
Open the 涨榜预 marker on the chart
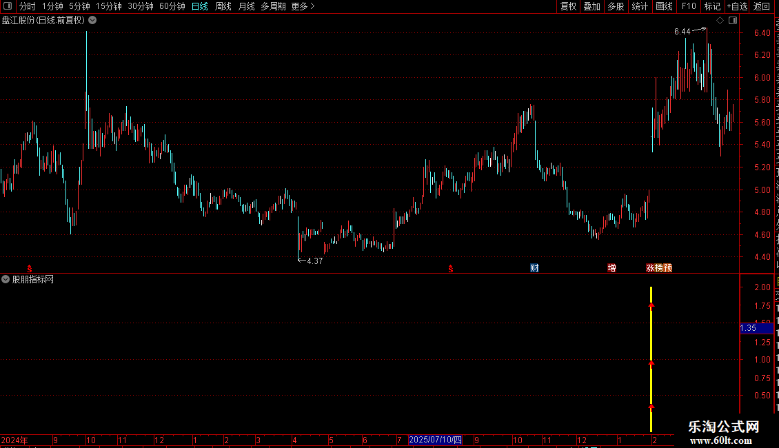[659, 268]
